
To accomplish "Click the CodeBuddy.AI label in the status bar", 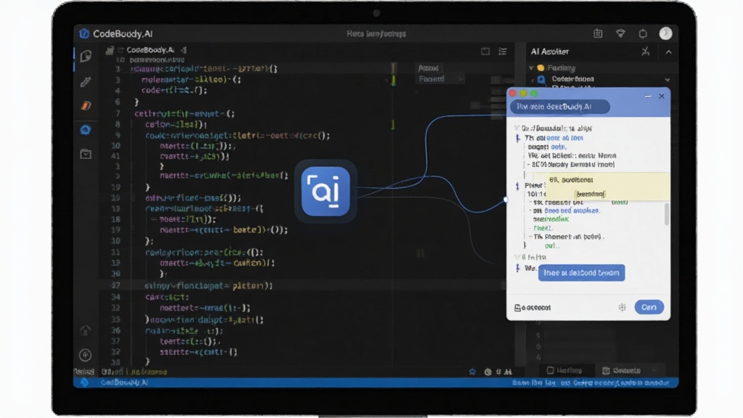I will 124,382.
